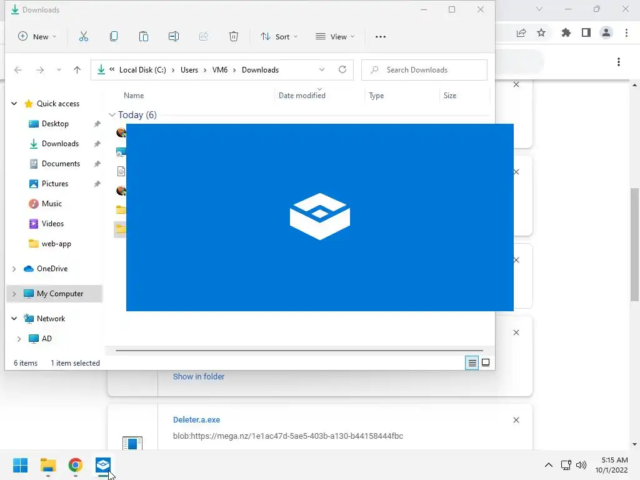Click the Delete trash icon
Viewport: 640px width, 480px height.
point(234,37)
